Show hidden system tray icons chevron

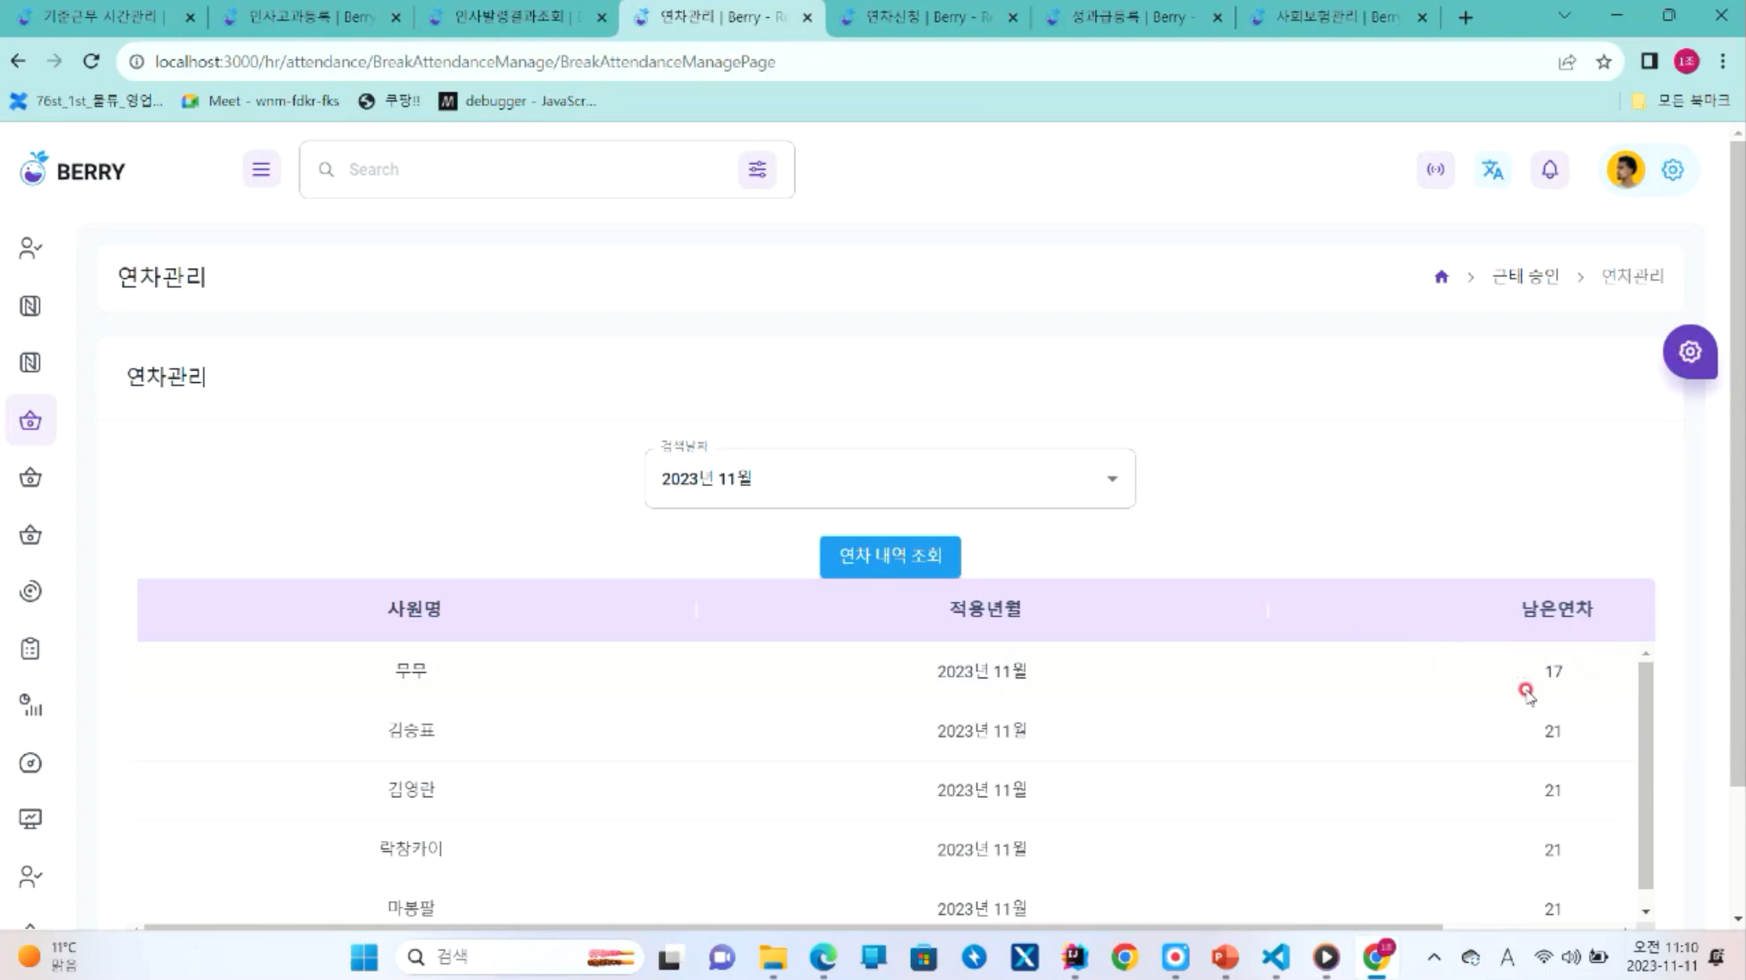pos(1433,957)
